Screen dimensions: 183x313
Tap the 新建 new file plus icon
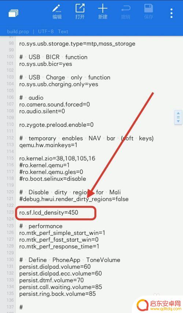pos(102,12)
